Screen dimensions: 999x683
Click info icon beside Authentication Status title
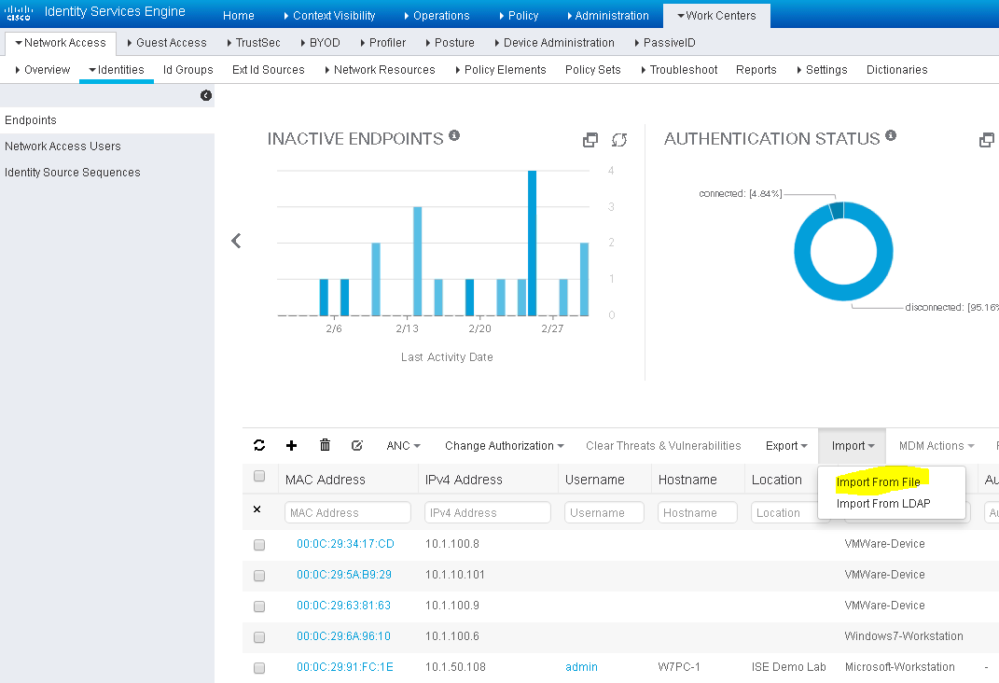pos(891,135)
